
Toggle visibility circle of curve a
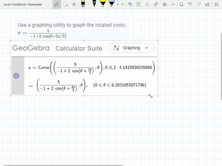(x=16, y=76)
